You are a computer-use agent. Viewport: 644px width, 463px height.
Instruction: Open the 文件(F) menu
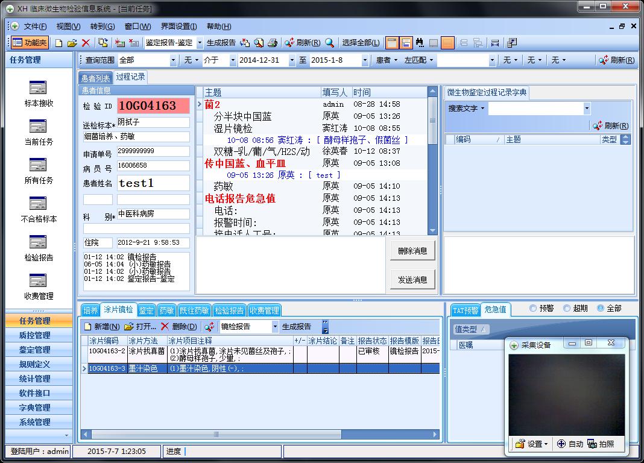point(35,27)
